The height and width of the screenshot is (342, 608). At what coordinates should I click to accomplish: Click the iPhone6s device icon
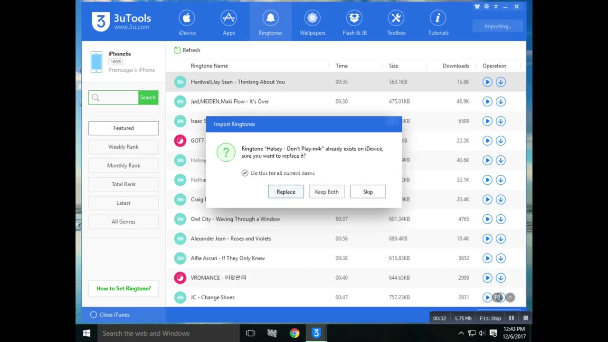[x=96, y=62]
